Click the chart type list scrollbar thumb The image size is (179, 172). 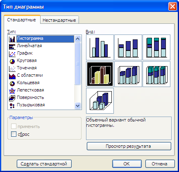78,64
